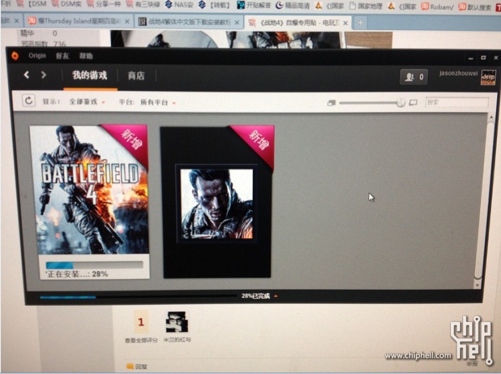
Task: Focus the 搜索 search field
Action: tap(457, 103)
